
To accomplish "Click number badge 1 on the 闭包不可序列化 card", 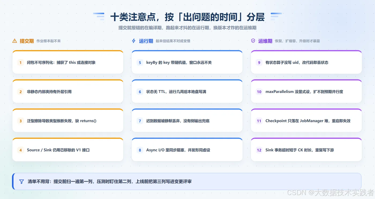I will tap(21, 63).
